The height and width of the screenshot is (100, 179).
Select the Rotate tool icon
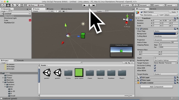(13, 5)
